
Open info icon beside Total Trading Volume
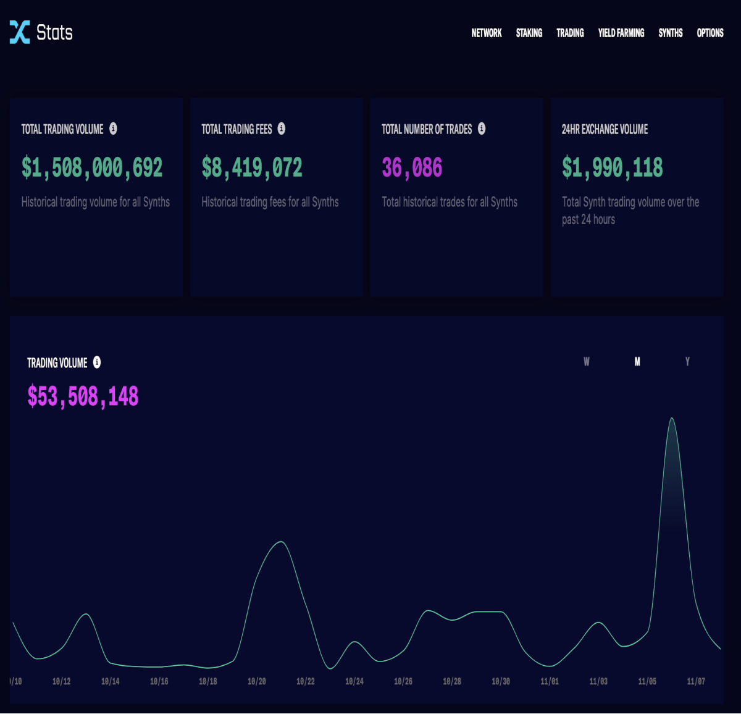(113, 128)
